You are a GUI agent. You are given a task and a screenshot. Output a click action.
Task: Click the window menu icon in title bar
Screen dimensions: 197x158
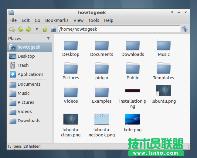[11, 12]
